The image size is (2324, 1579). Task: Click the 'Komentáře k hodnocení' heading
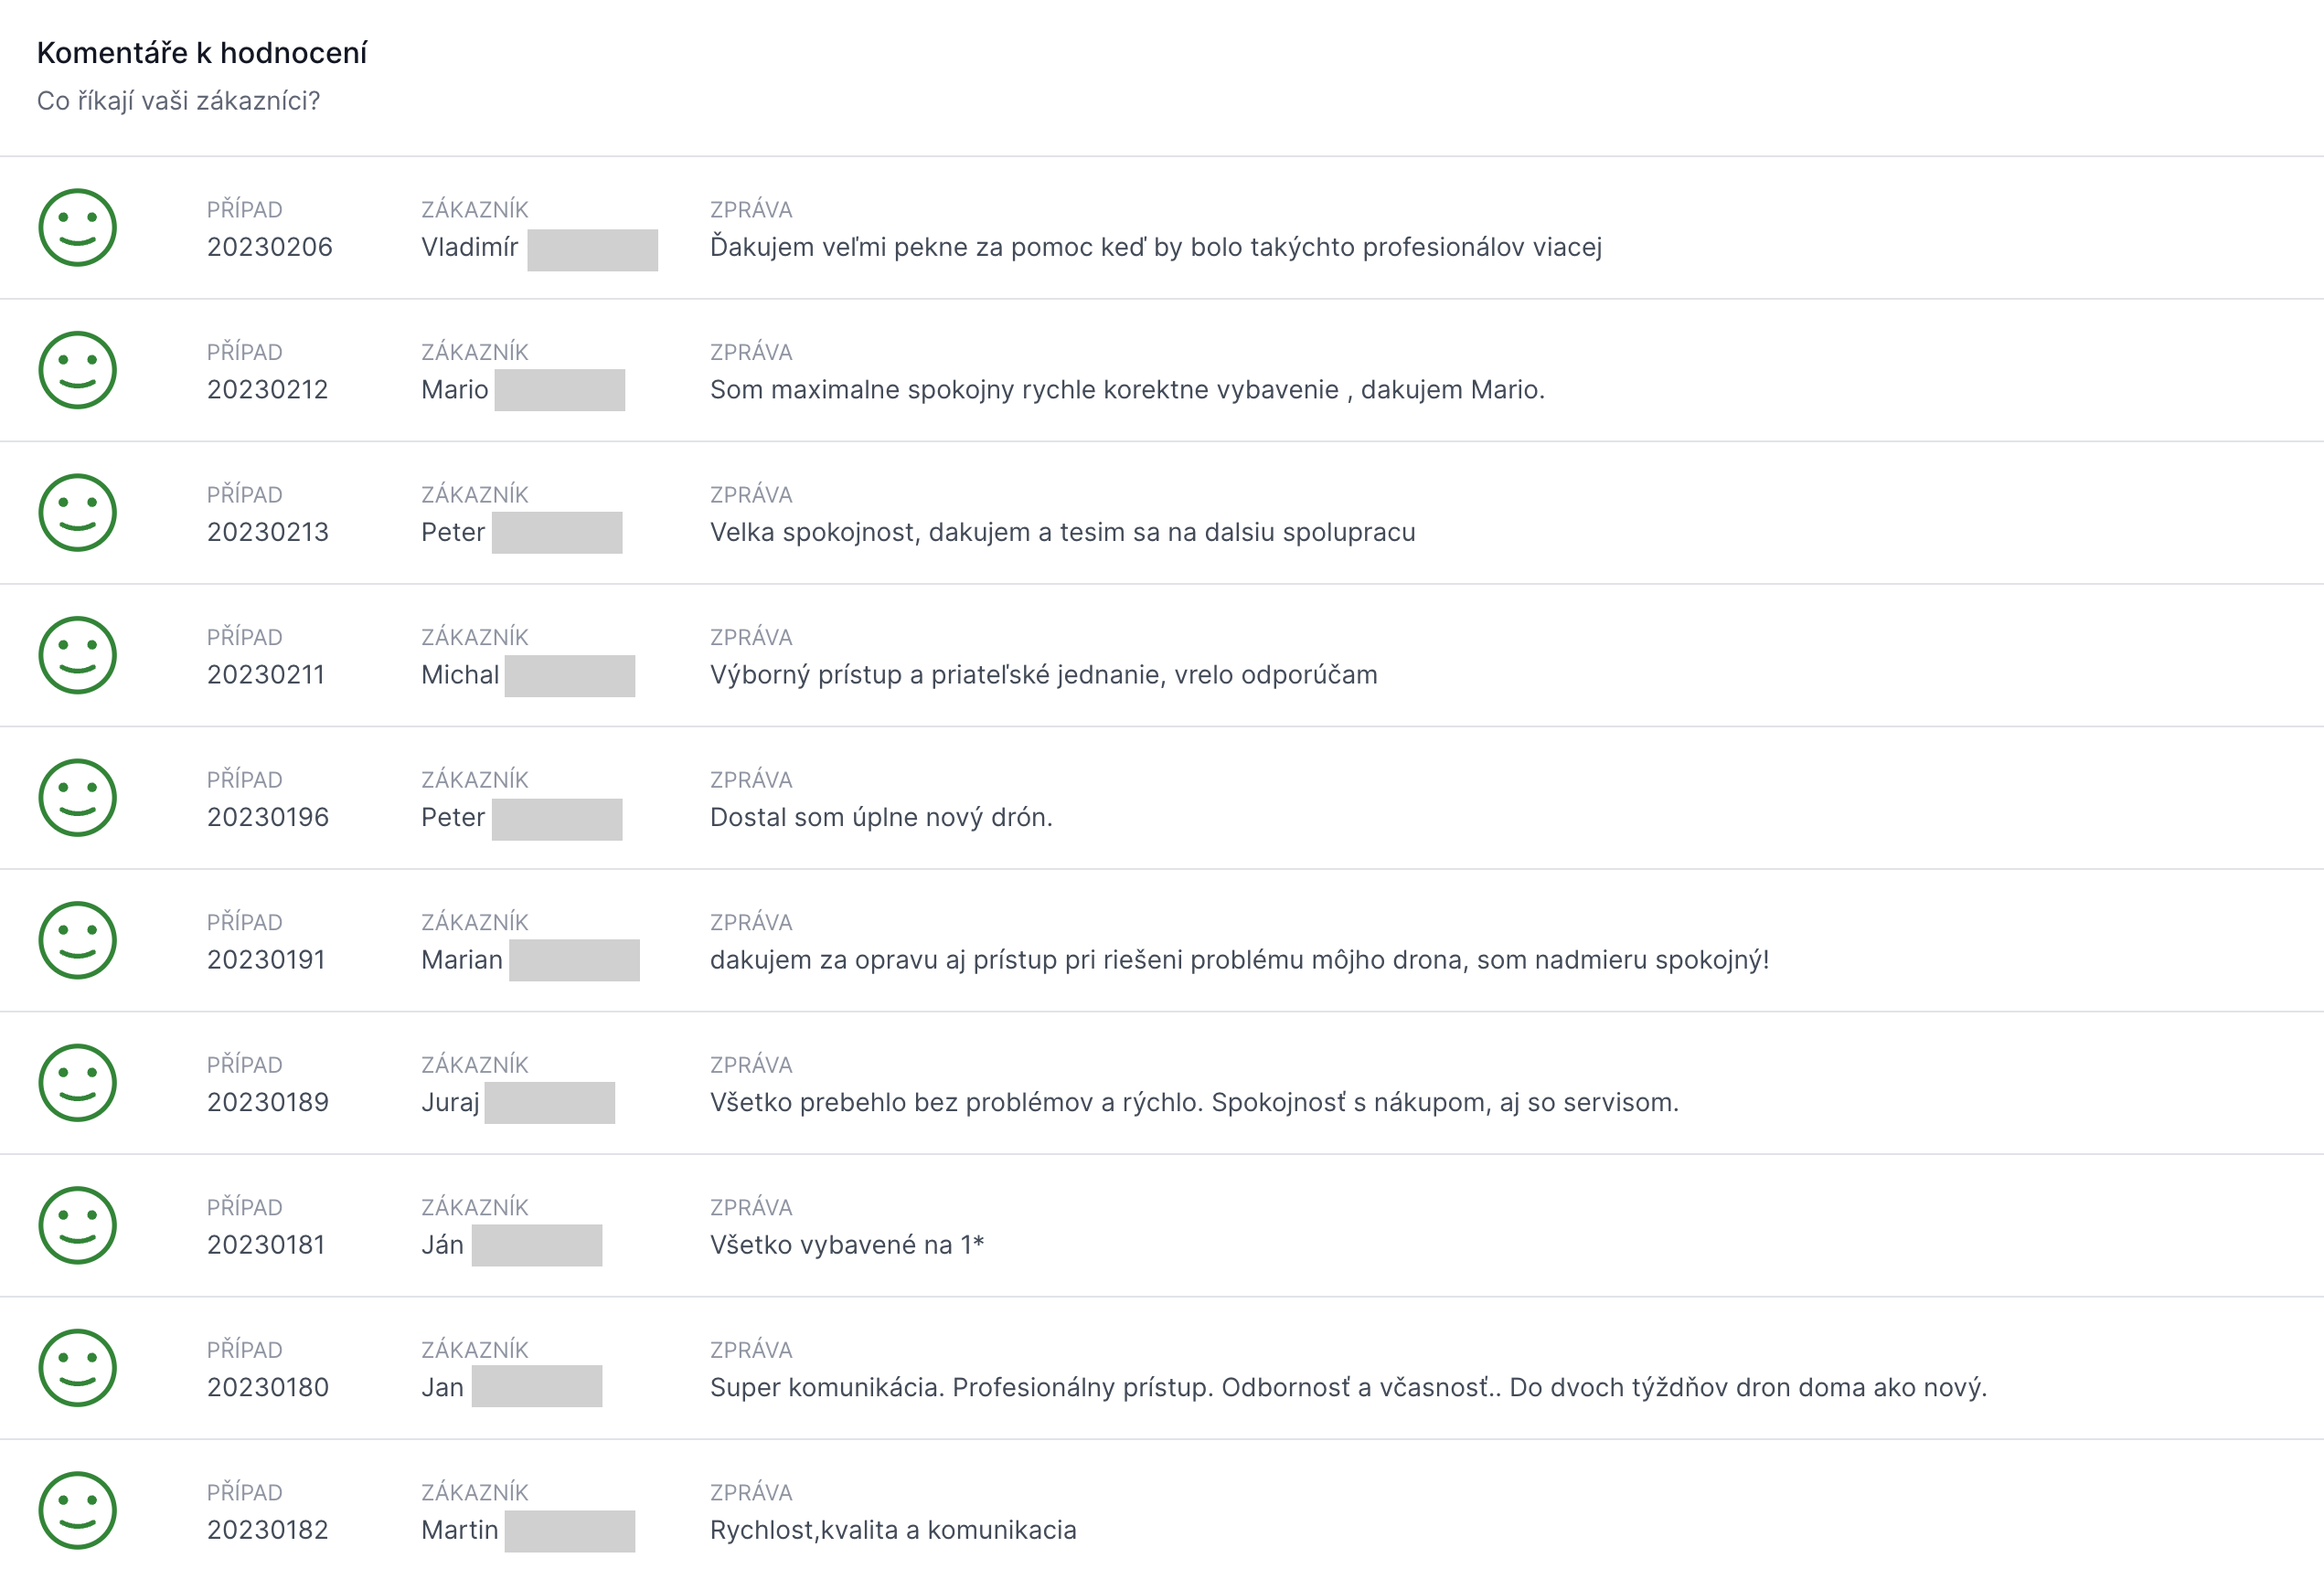(202, 53)
